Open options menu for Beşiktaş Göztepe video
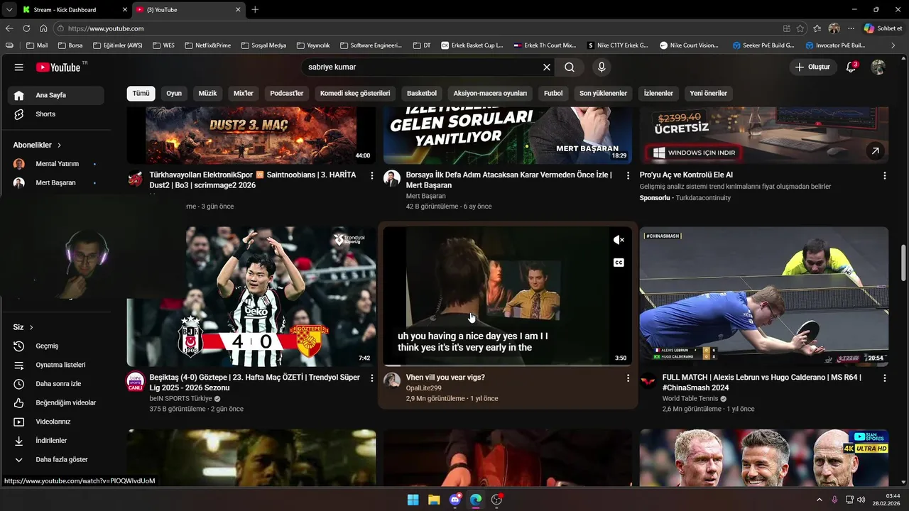This screenshot has height=511, width=909. (371, 378)
